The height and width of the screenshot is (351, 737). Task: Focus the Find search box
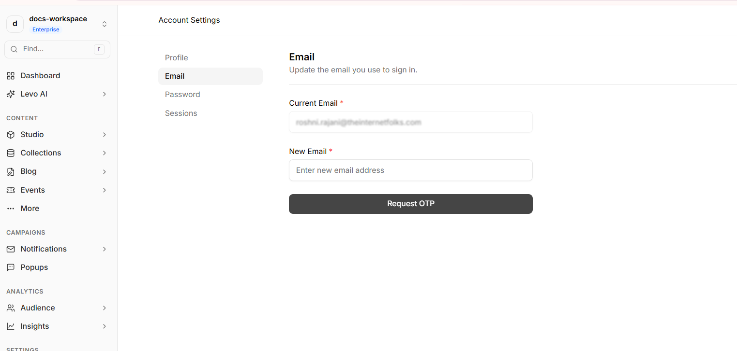point(56,49)
